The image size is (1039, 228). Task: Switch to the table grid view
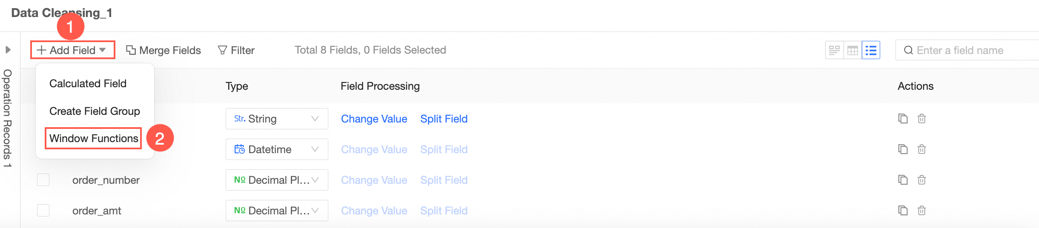(x=852, y=50)
